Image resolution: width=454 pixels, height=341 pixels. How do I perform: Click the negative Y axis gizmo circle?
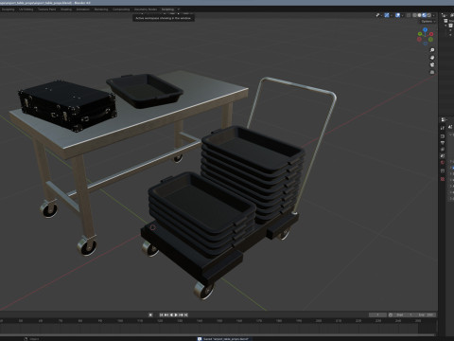coord(430,39)
